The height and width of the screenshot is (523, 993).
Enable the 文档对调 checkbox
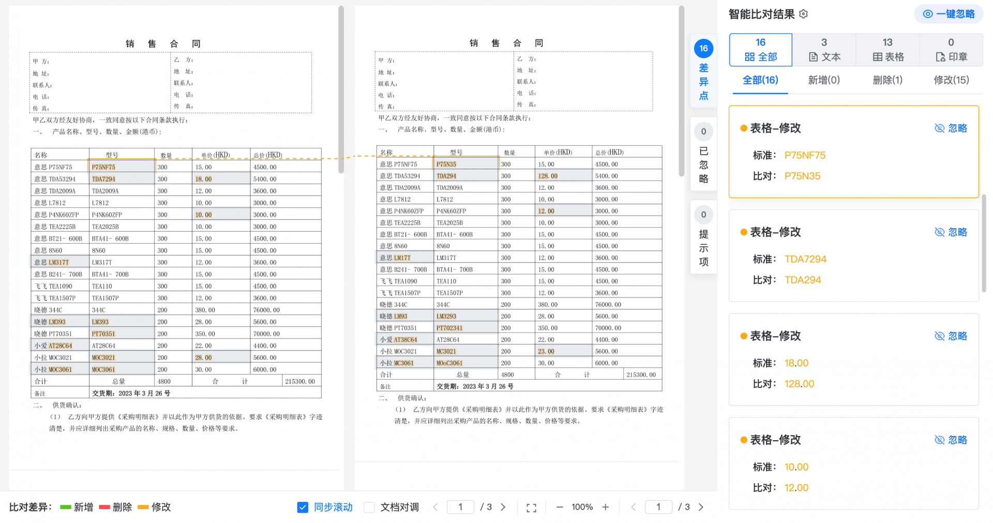pyautogui.click(x=369, y=507)
